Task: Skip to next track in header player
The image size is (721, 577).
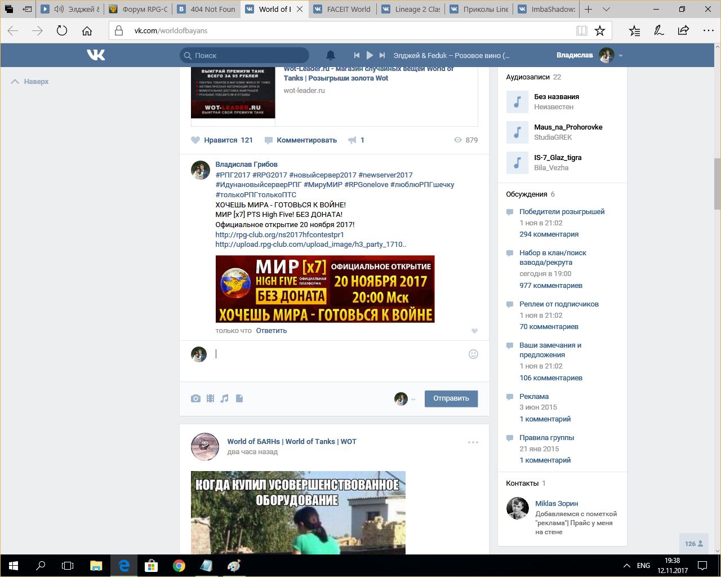Action: (x=382, y=55)
